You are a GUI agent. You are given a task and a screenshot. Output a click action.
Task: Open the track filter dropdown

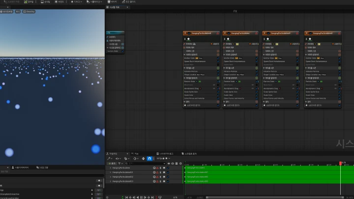pos(120,163)
